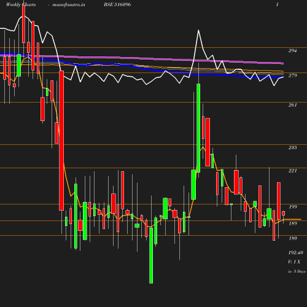The height and width of the screenshot is (307, 307).
Task: Click the 'V: 1 X' volume text
Action: [x=294, y=262]
